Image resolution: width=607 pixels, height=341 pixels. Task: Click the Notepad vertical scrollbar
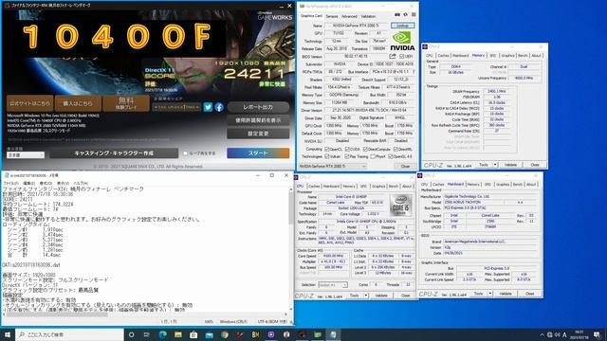291,249
